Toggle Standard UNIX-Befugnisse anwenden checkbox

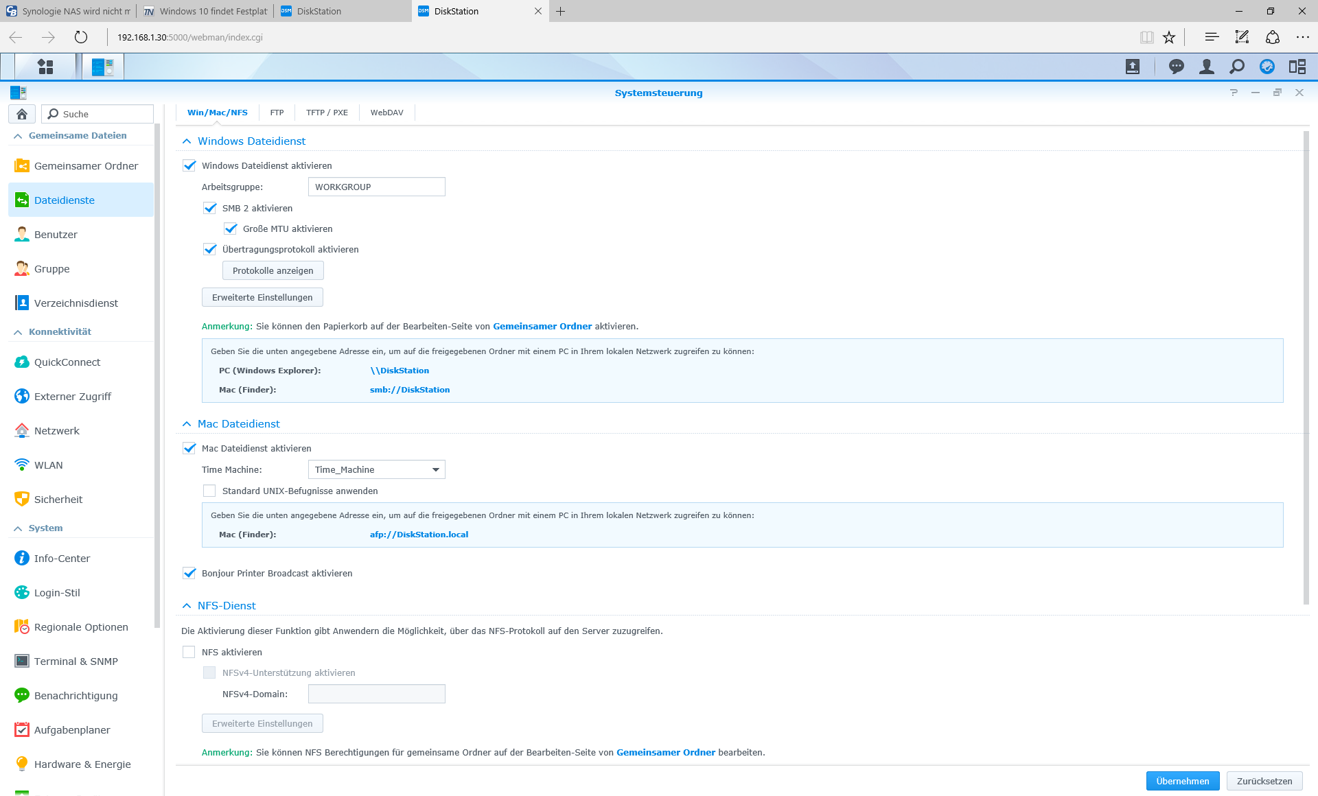(209, 491)
